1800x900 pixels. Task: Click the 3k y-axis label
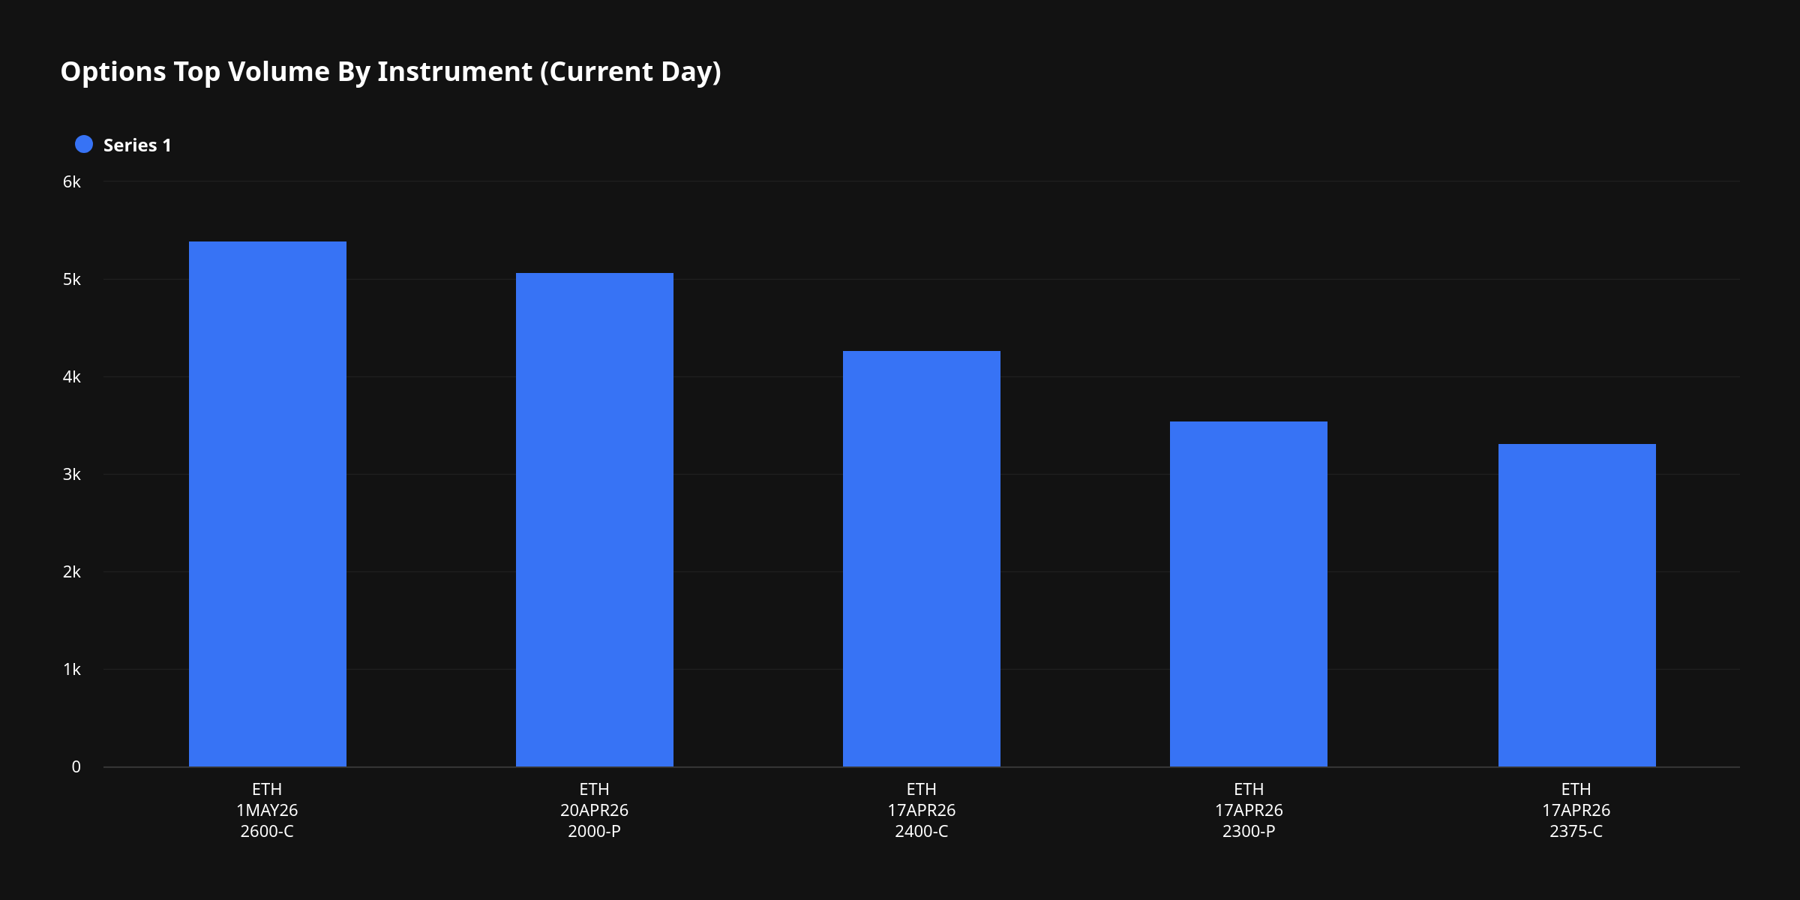pos(72,474)
